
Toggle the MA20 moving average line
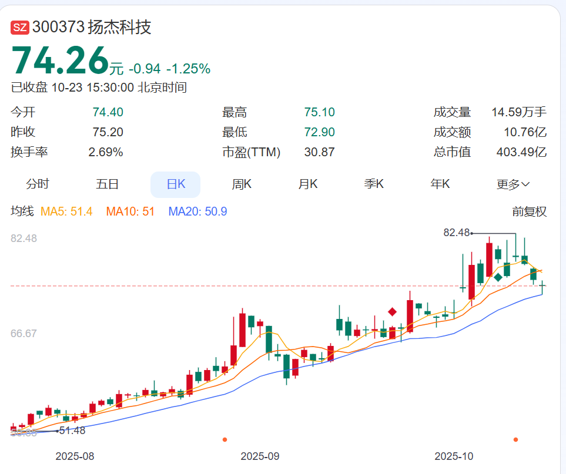tap(197, 212)
